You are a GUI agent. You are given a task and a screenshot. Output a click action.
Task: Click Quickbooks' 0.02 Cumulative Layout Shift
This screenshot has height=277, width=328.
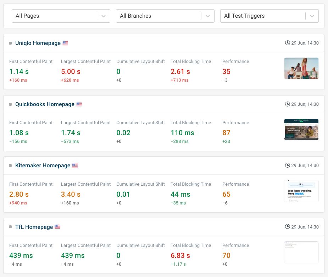coord(123,133)
